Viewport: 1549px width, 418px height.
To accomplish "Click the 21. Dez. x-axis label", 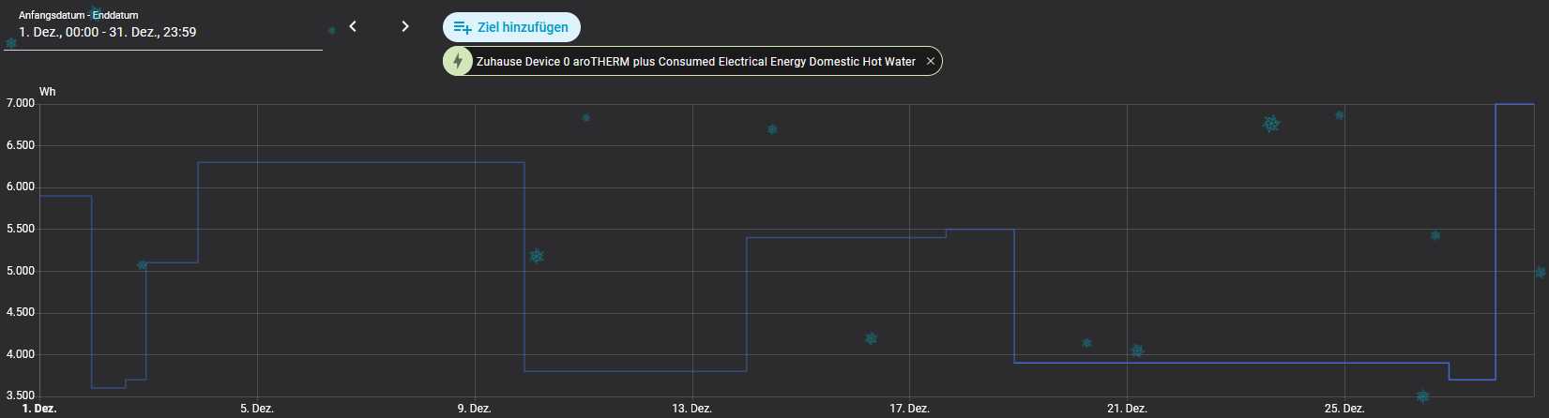I will tap(1127, 409).
